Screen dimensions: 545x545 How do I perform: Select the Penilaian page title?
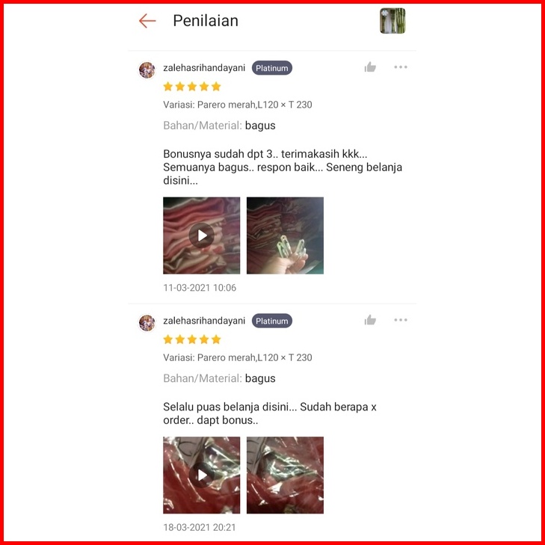(x=206, y=21)
